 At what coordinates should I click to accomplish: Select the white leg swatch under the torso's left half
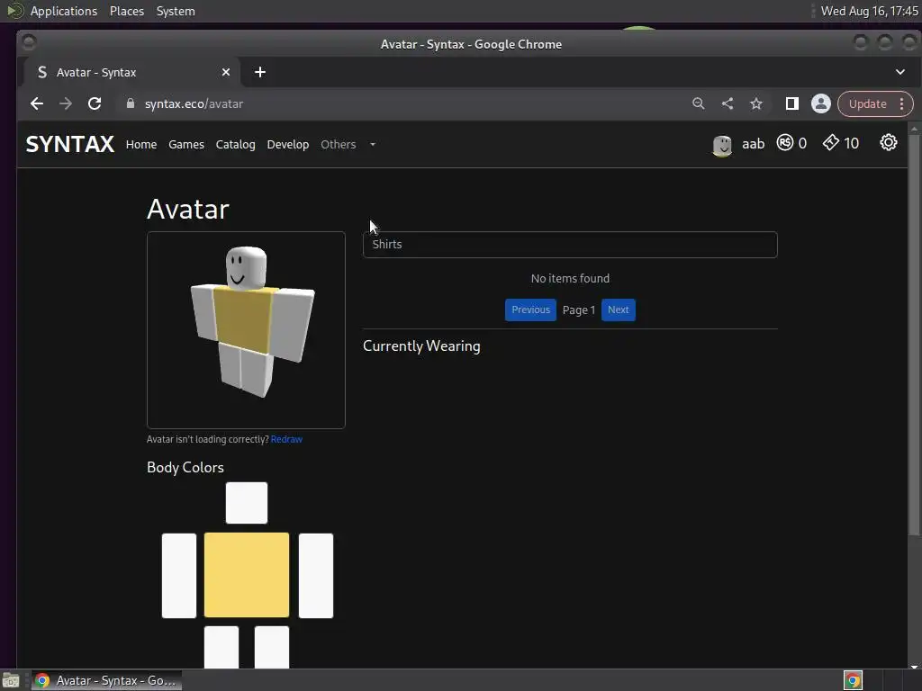(221, 647)
